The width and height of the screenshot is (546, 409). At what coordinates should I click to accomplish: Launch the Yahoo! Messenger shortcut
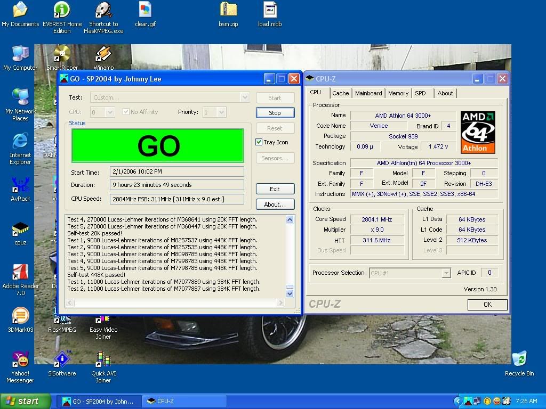20,367
